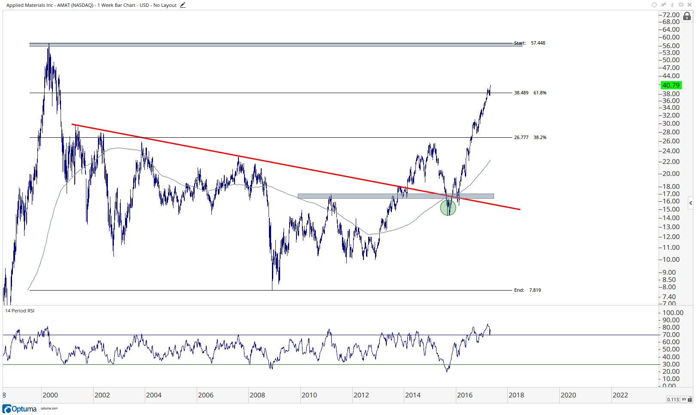This screenshot has width=696, height=415.
Task: Click the 2000 label on the time axis
Action: tap(50, 395)
